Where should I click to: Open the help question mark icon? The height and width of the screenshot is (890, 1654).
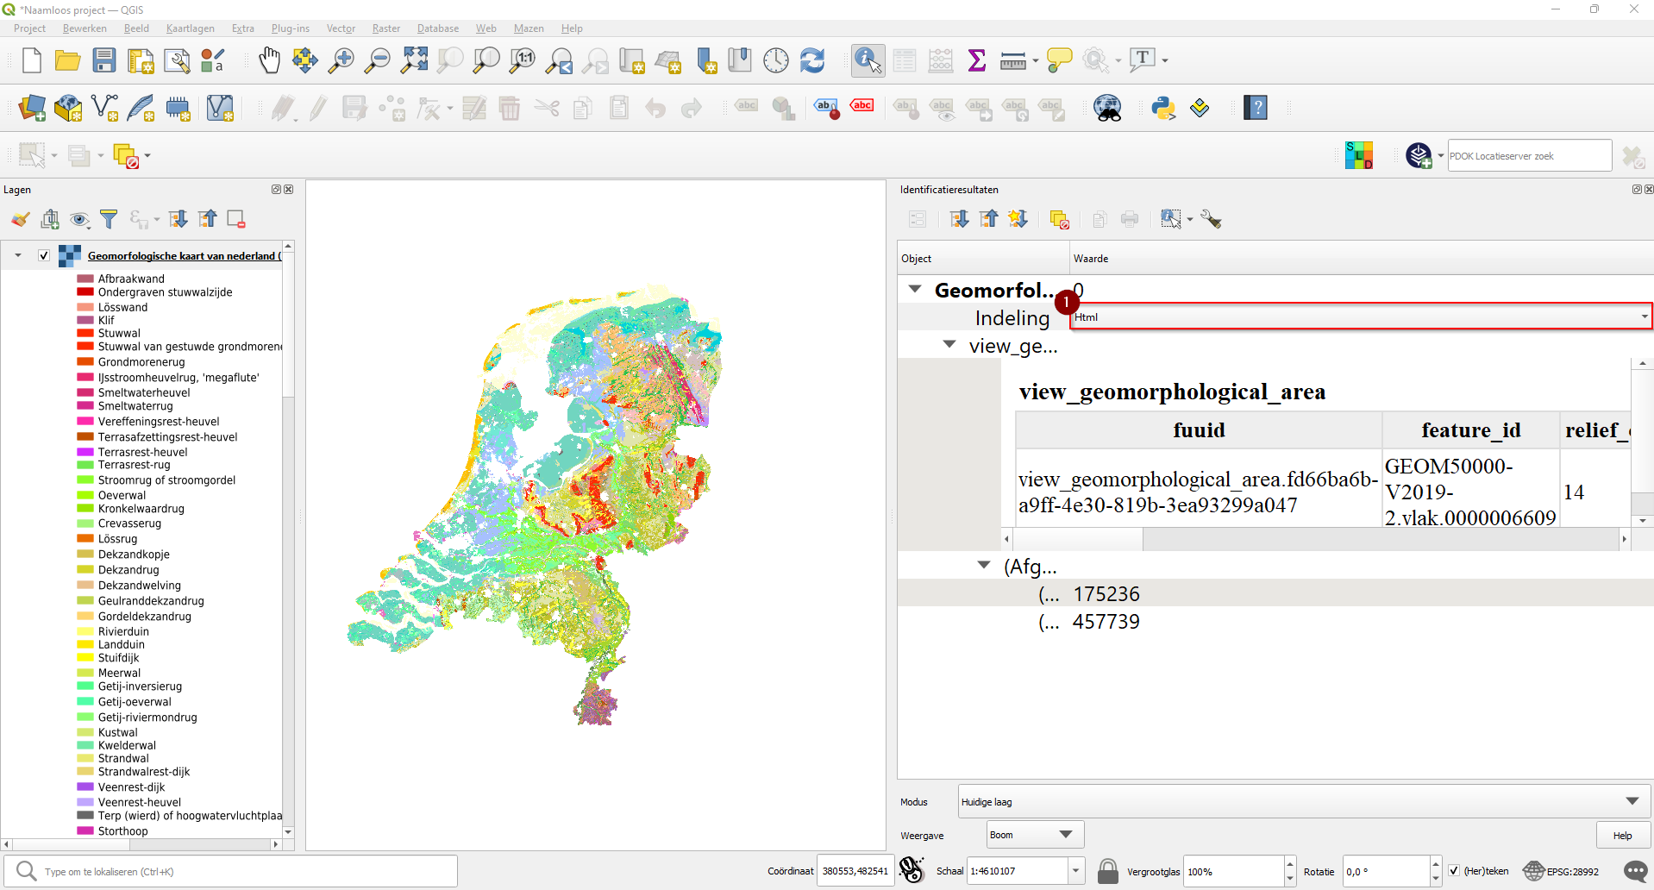click(x=1256, y=108)
